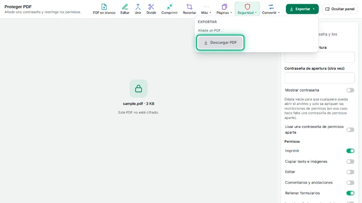Click the Descargar PDF button
The image size is (362, 203).
[x=220, y=43]
